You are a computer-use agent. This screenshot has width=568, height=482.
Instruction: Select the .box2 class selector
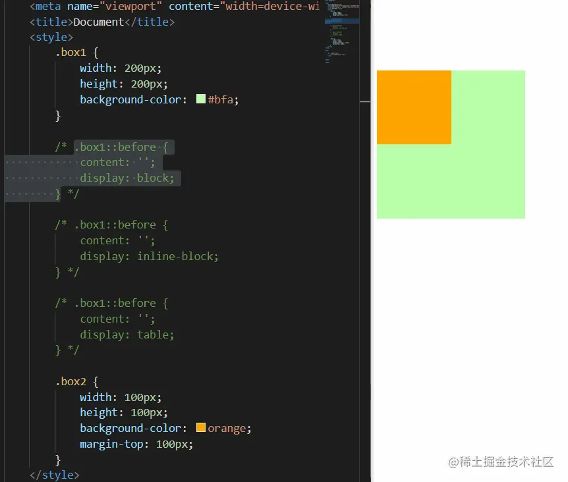pyautogui.click(x=72, y=381)
